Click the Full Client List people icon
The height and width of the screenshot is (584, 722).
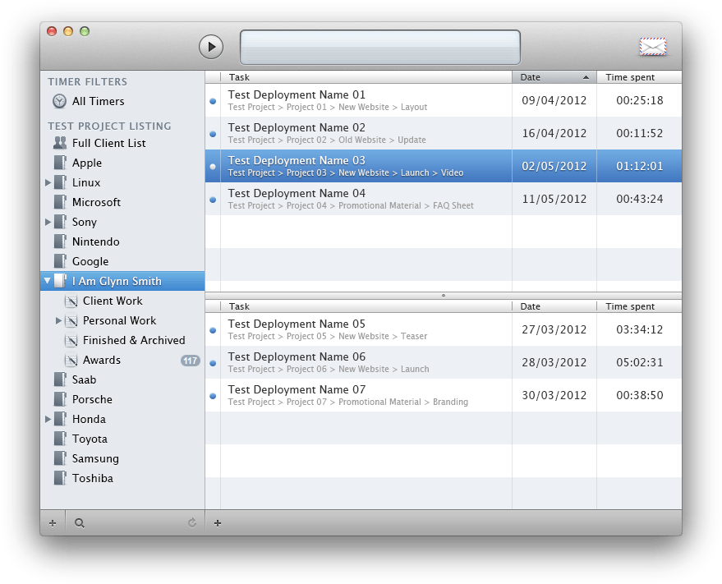coord(60,143)
